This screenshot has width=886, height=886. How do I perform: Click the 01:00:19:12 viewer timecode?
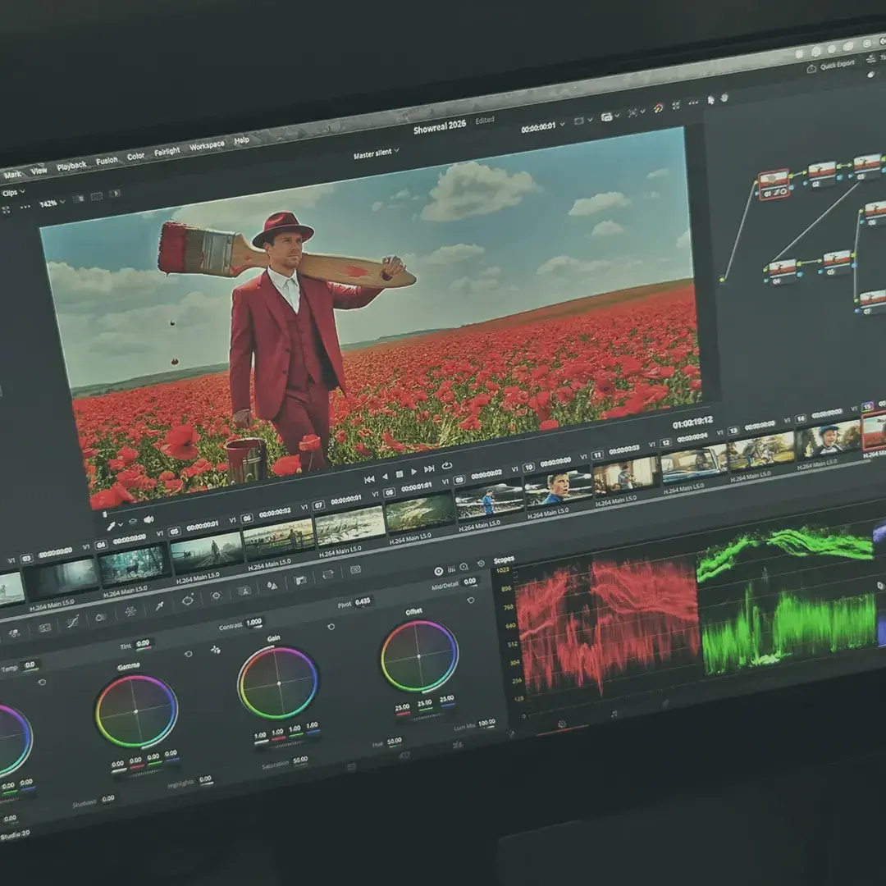pos(692,422)
